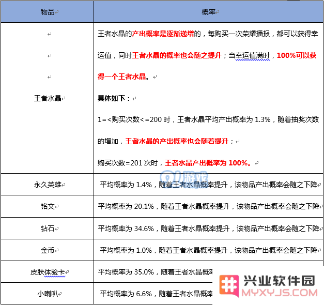Screen dimensions: 324x305
Task: Select the 铭文 item cell
Action: coord(48,206)
